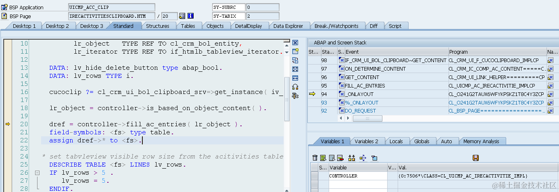Click the new tool icon with the star

[x=295, y=51]
